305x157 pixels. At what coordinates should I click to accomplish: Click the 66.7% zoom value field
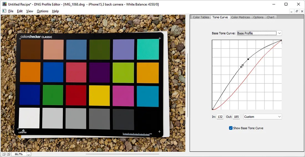(x=19, y=154)
